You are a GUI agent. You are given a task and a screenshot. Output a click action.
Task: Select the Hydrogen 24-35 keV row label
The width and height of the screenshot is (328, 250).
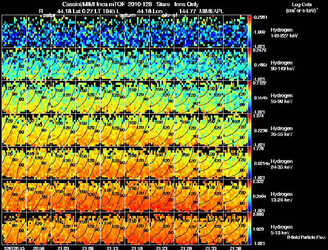click(x=282, y=164)
